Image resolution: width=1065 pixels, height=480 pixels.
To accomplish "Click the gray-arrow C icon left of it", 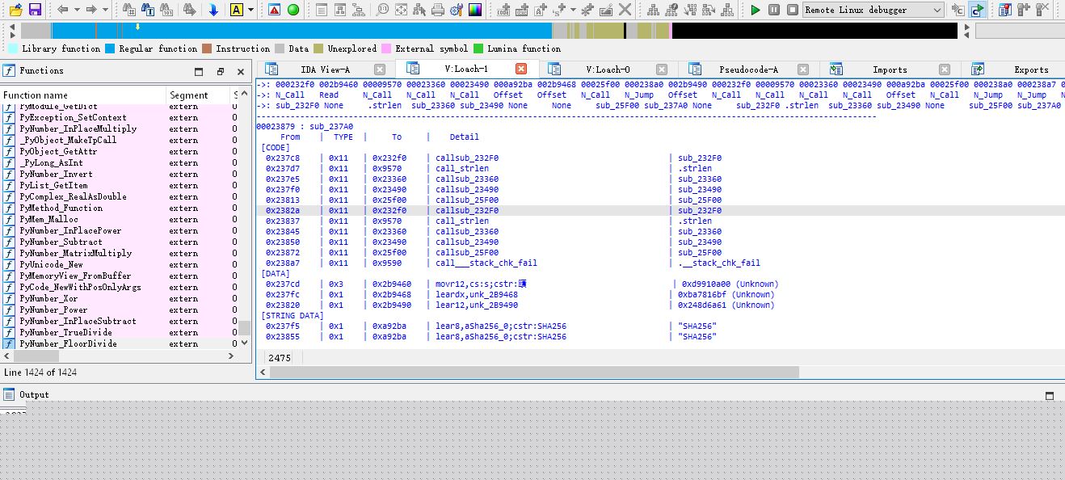I will pos(958,10).
